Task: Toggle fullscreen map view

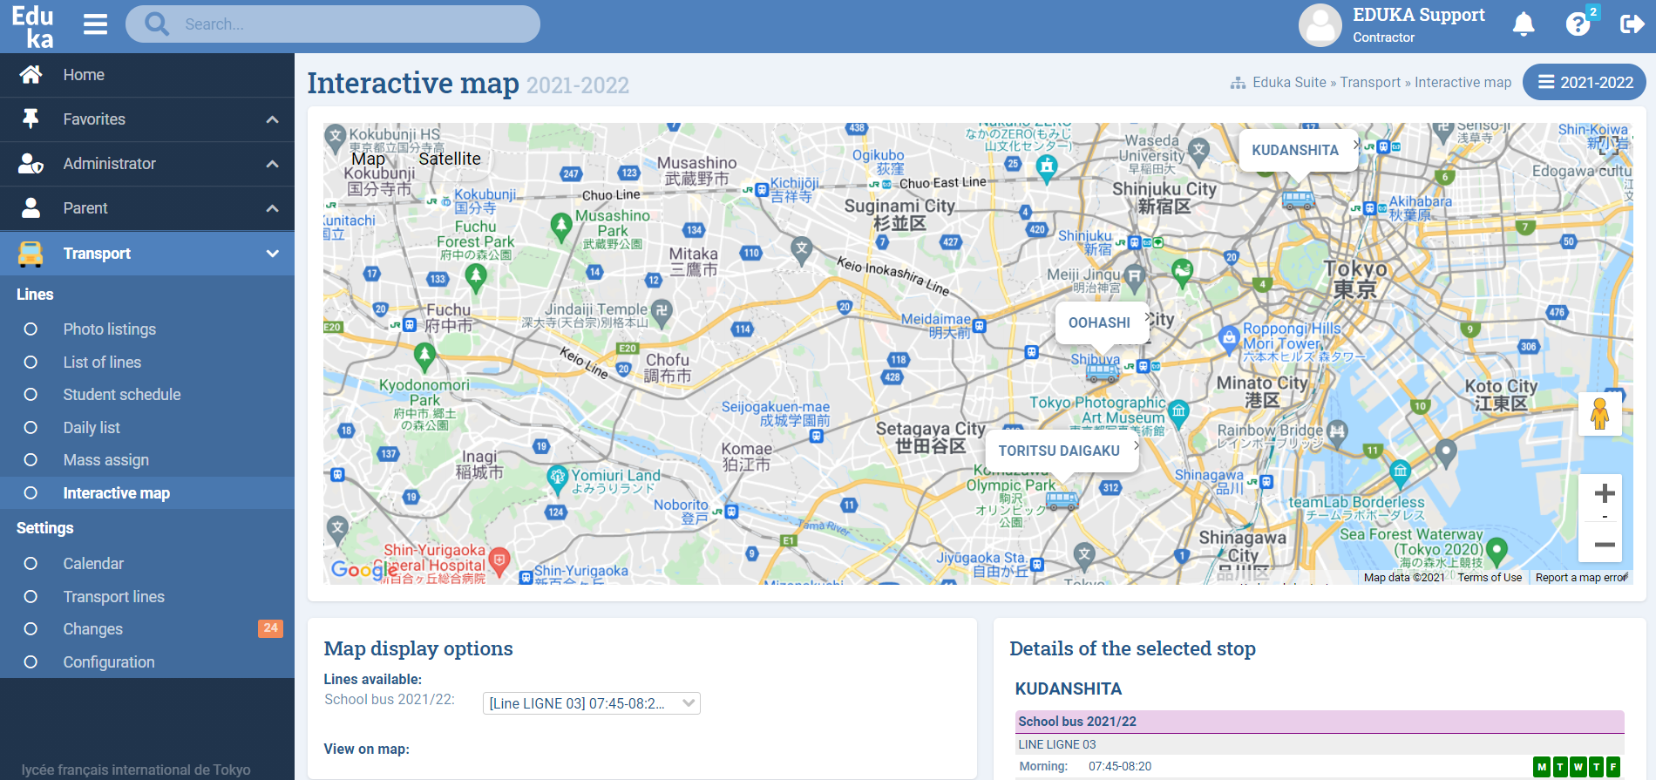Action: coord(1608,146)
